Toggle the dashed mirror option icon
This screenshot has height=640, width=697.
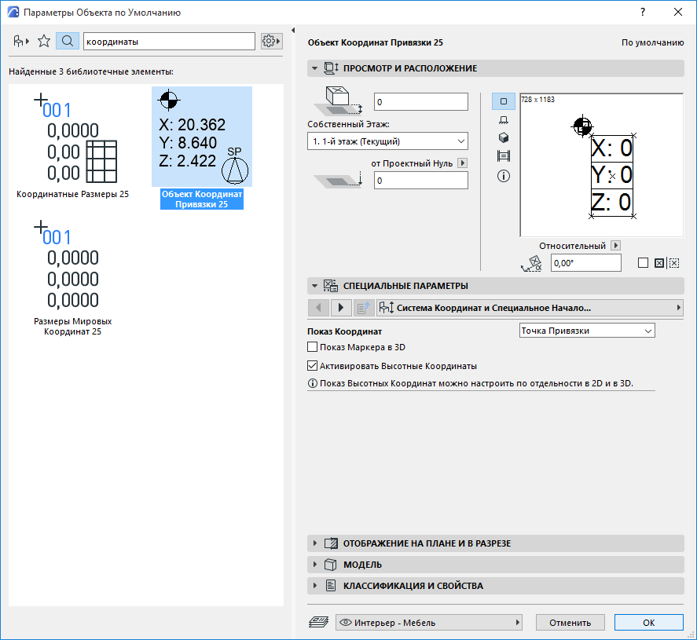[x=674, y=263]
